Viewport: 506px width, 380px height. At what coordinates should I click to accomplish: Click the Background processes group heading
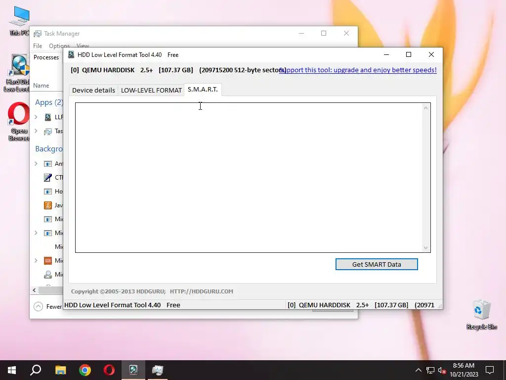49,149
